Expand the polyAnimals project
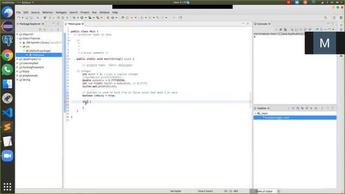Screen dimensions: 345x194 pyautogui.click(x=17, y=75)
